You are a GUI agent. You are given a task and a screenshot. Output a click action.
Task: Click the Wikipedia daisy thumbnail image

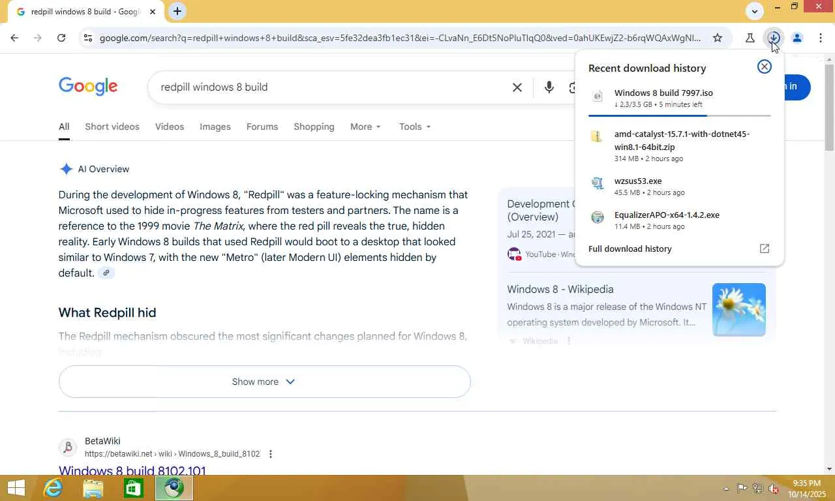point(739,310)
